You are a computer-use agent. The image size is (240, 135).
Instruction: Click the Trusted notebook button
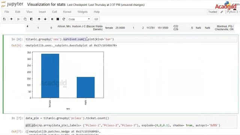(x=213, y=12)
